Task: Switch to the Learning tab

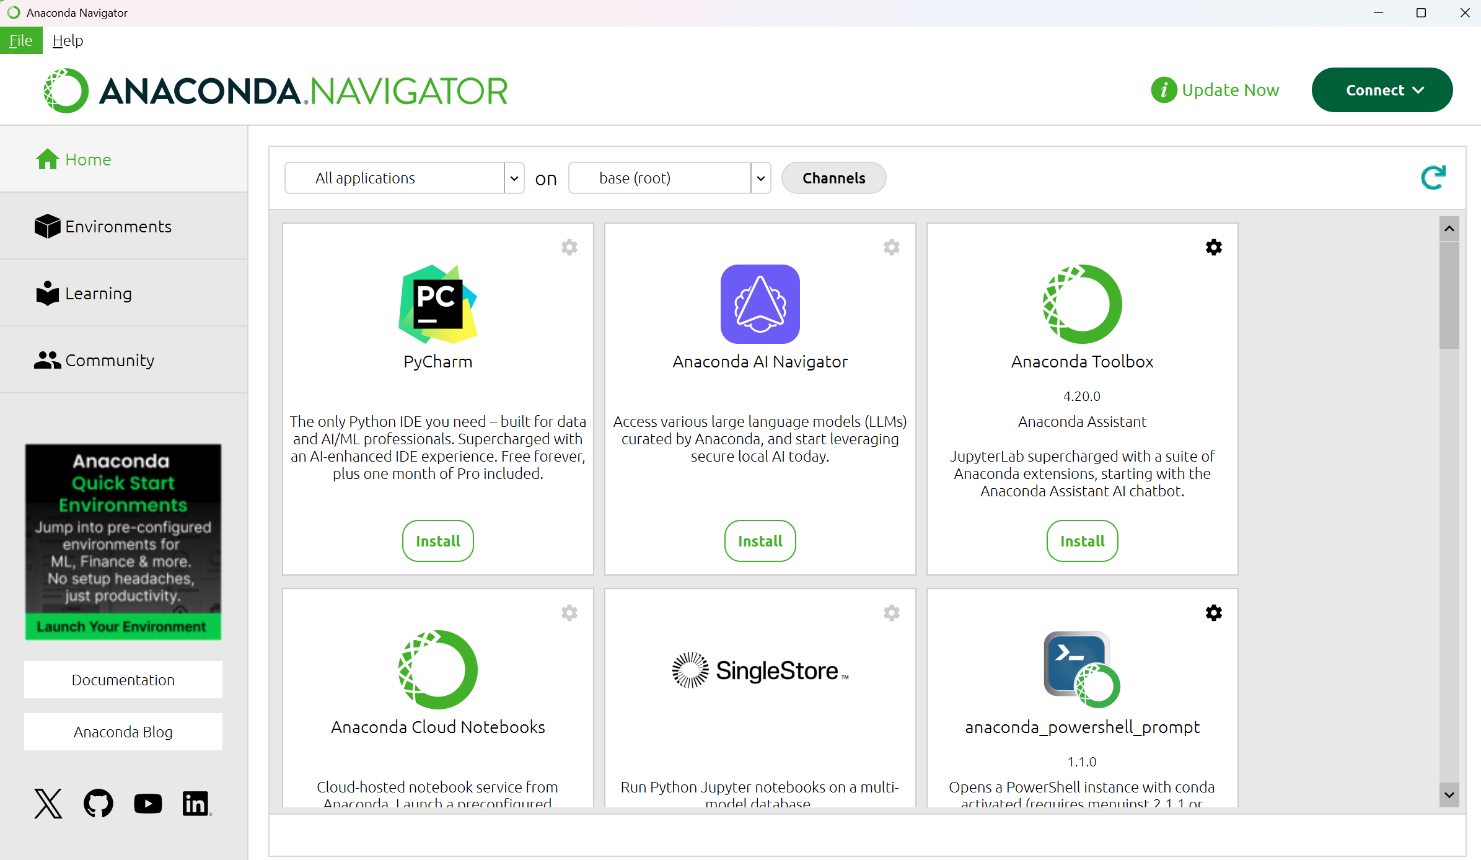Action: click(x=124, y=293)
